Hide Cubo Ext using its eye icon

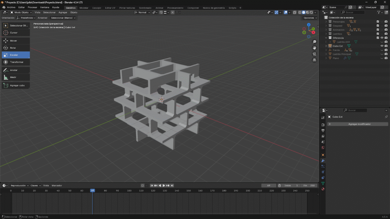(382, 46)
